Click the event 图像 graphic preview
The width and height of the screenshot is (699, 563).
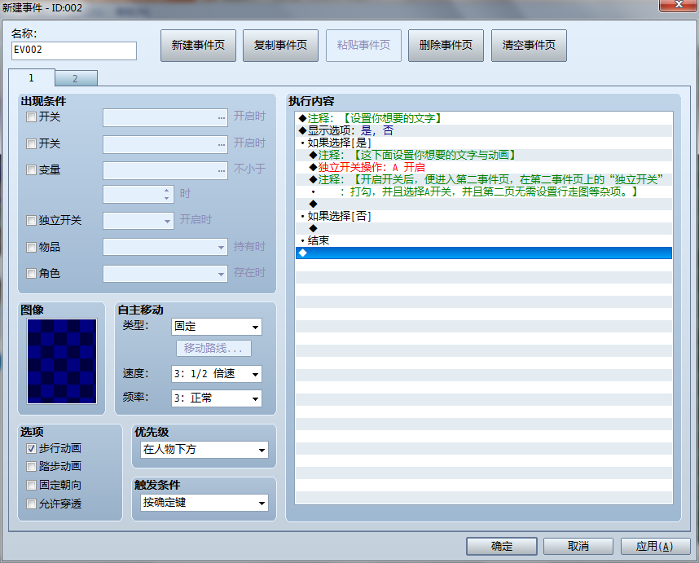pyautogui.click(x=62, y=361)
